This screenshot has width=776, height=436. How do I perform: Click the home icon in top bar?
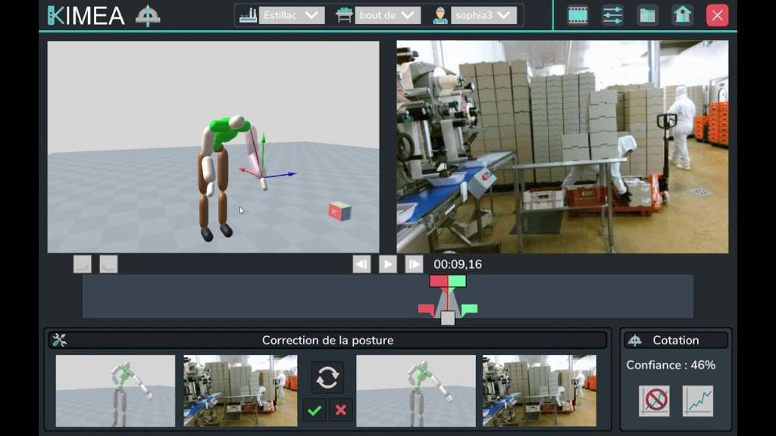pos(682,15)
